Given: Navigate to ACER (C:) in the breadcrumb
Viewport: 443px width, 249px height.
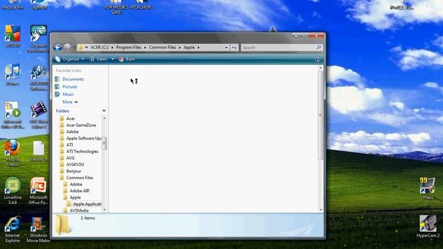Looking at the screenshot, I should [x=99, y=48].
